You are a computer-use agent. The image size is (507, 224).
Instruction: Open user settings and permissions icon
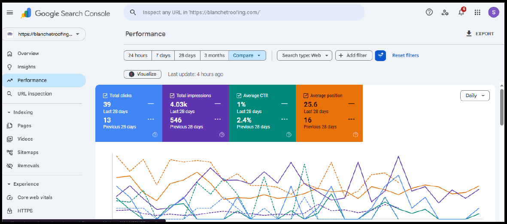[445, 12]
